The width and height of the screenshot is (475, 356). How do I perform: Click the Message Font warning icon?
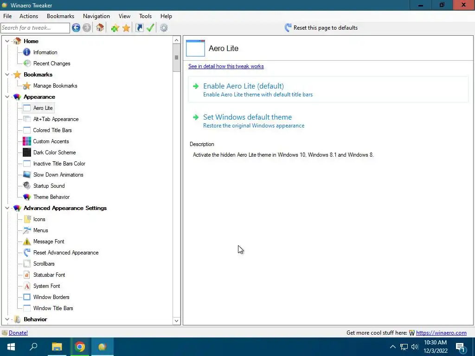(x=26, y=241)
